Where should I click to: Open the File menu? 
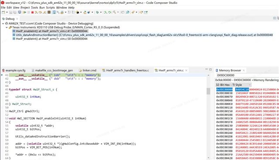(3, 7)
